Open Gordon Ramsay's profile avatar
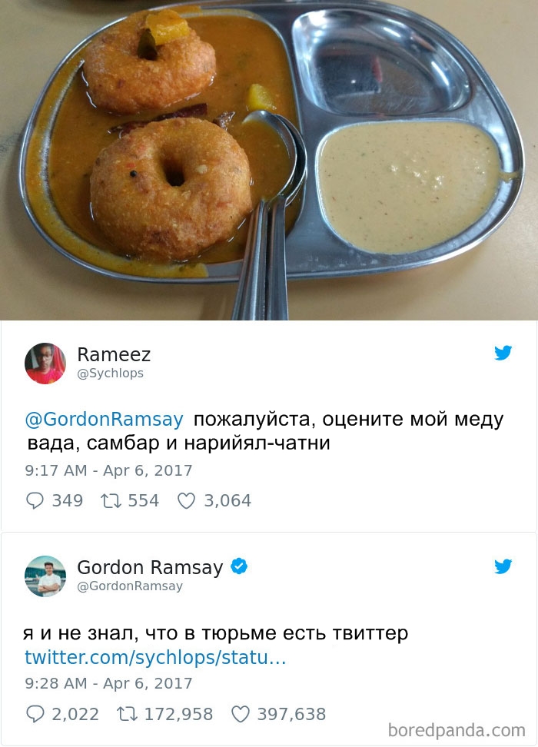Screen dimensions: 538x747 (x=45, y=576)
